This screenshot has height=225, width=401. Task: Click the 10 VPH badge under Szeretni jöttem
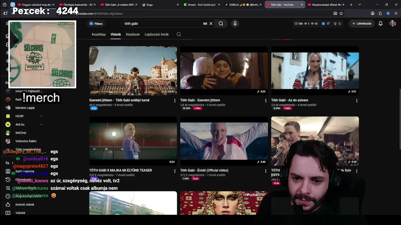coord(186,108)
